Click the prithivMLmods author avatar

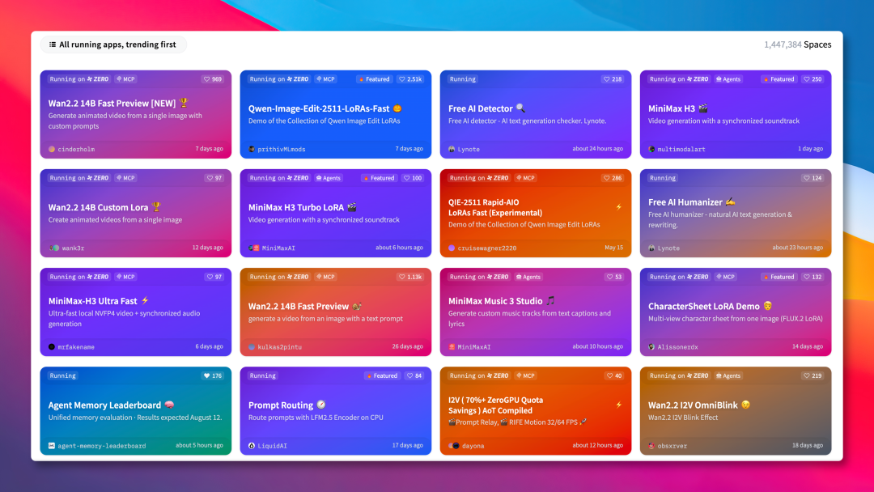tap(252, 150)
